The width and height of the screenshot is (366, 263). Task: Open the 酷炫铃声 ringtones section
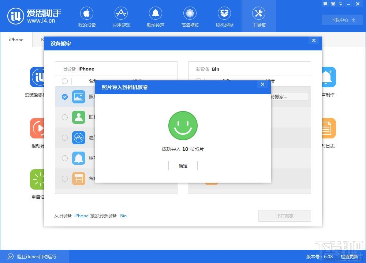point(155,16)
